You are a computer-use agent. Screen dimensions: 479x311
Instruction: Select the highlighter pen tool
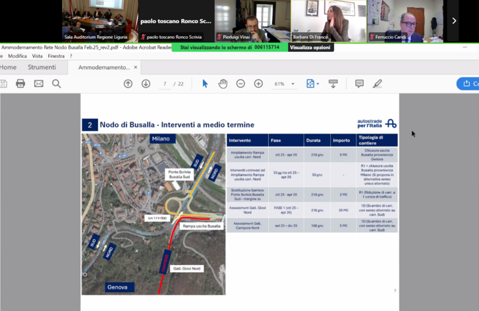point(377,84)
